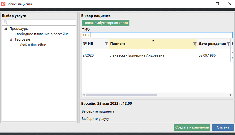Click the Отмена button

(223, 127)
